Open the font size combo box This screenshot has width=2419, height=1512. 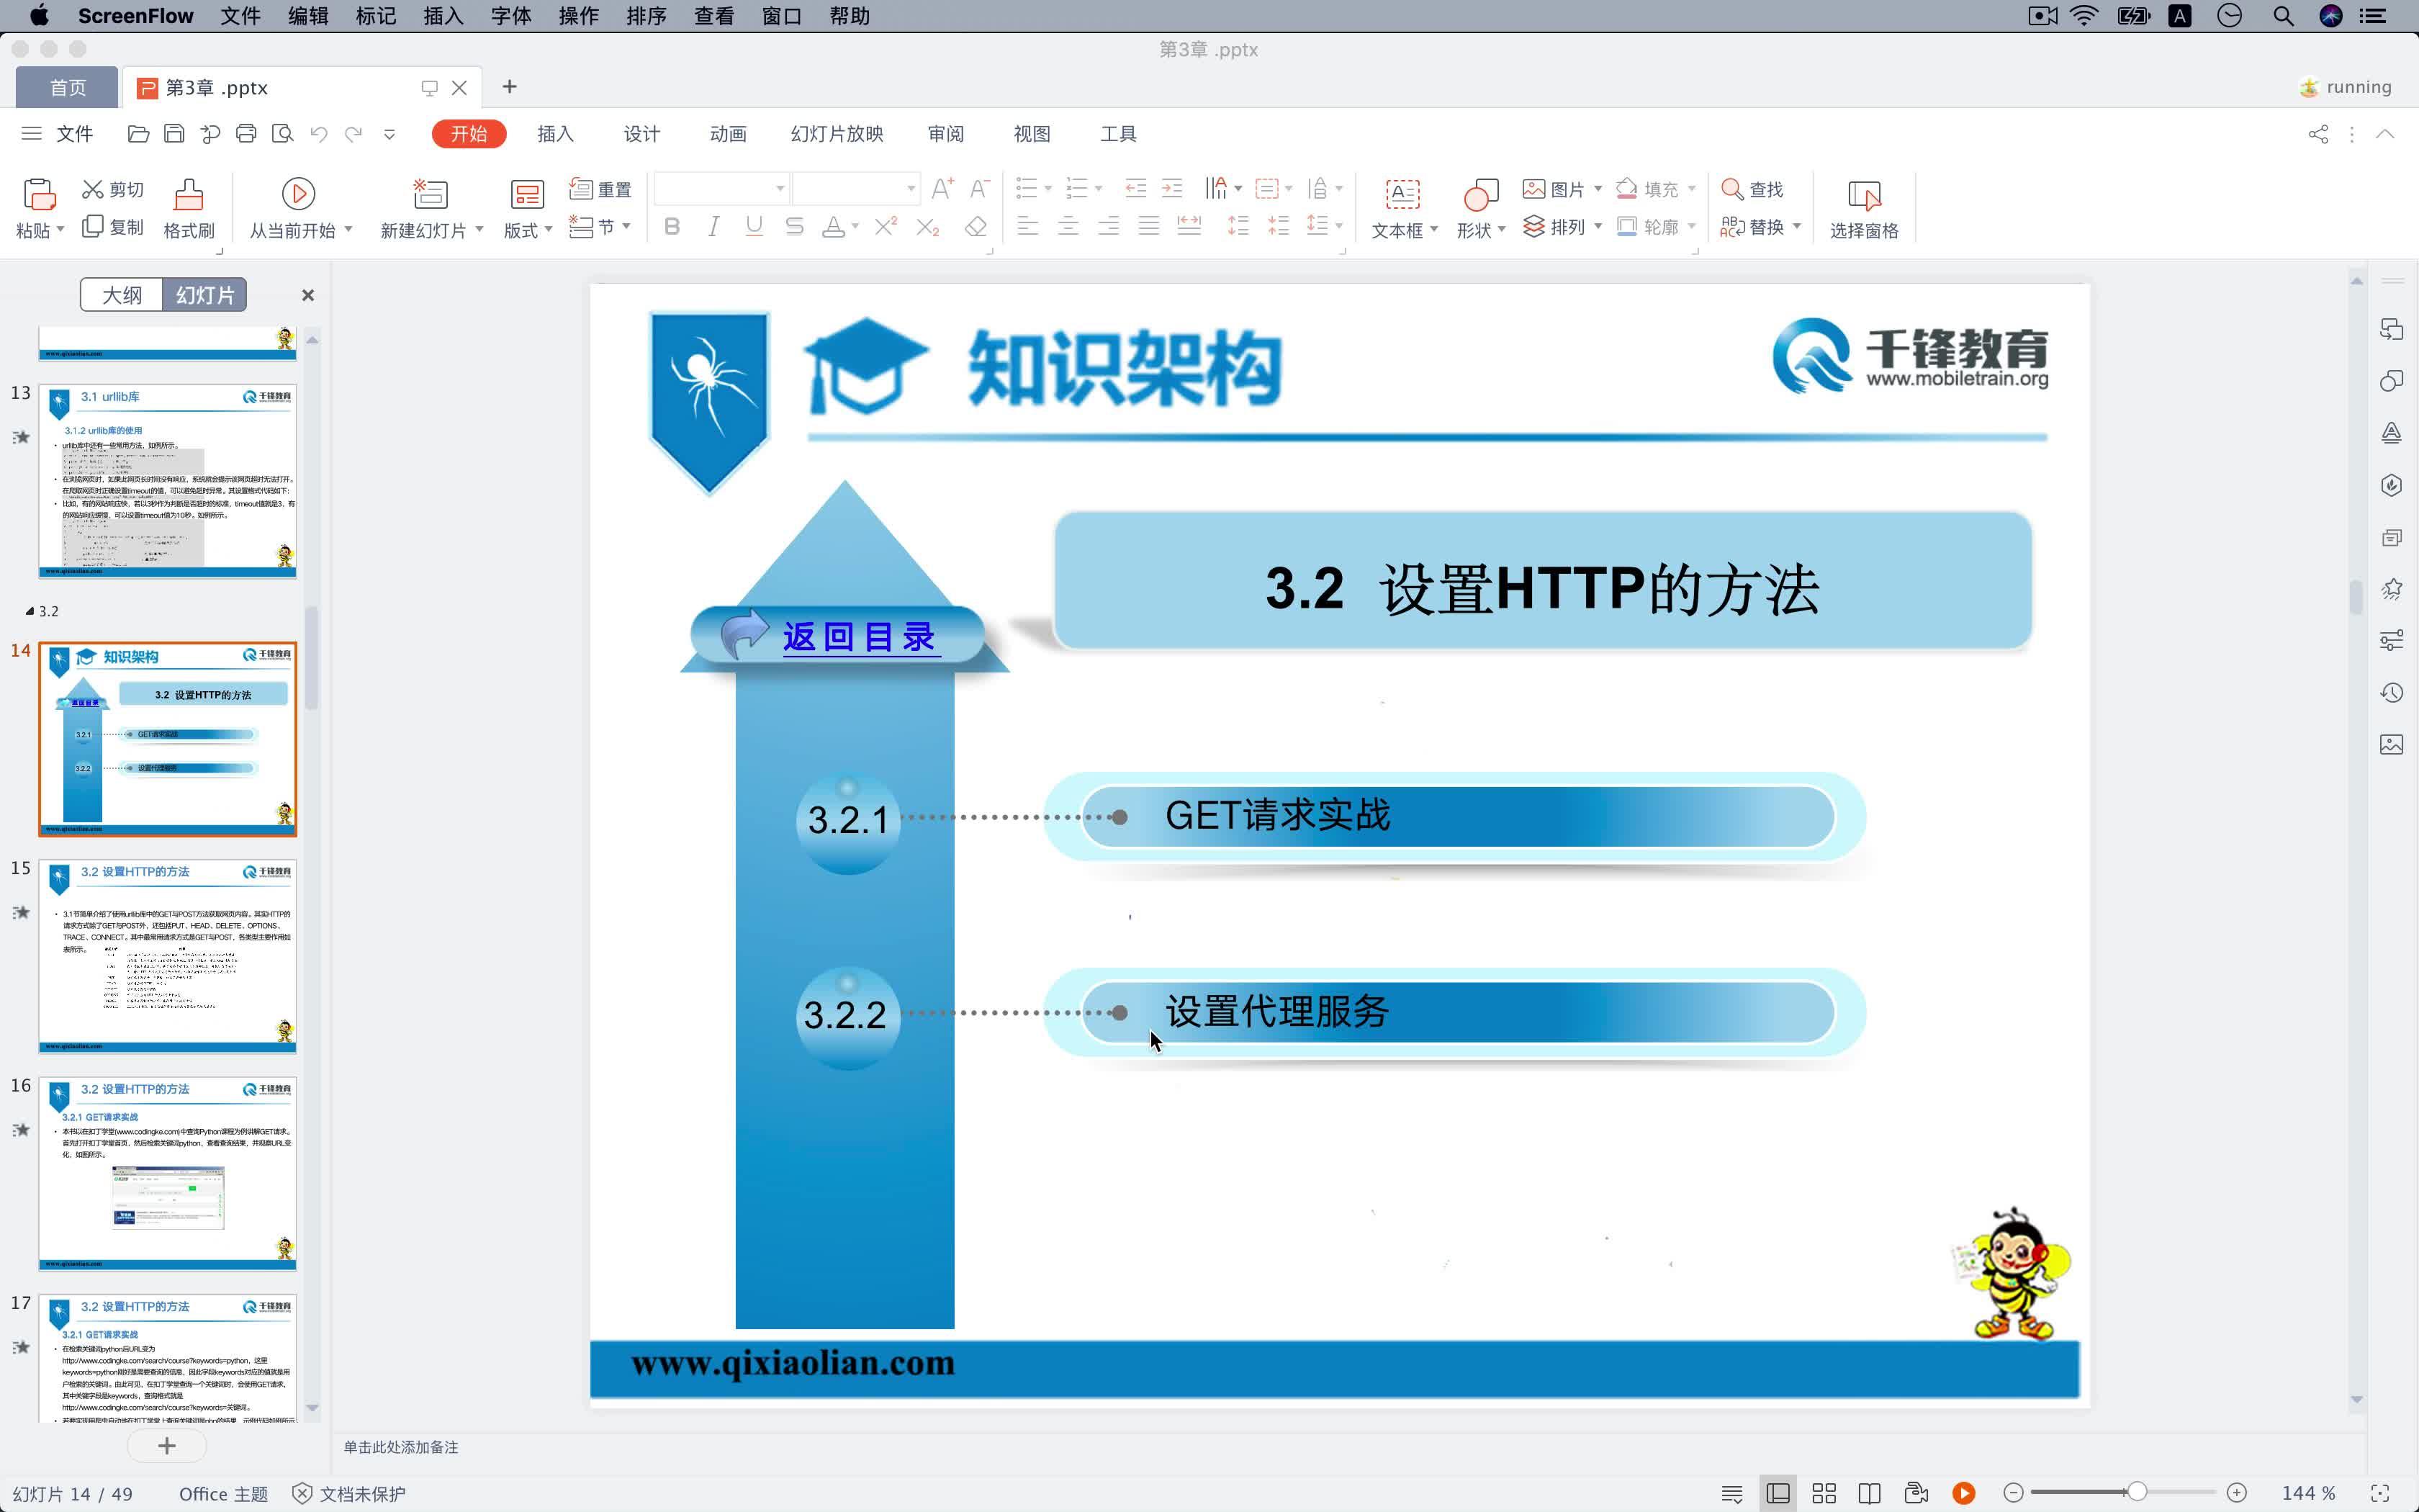[x=855, y=188]
